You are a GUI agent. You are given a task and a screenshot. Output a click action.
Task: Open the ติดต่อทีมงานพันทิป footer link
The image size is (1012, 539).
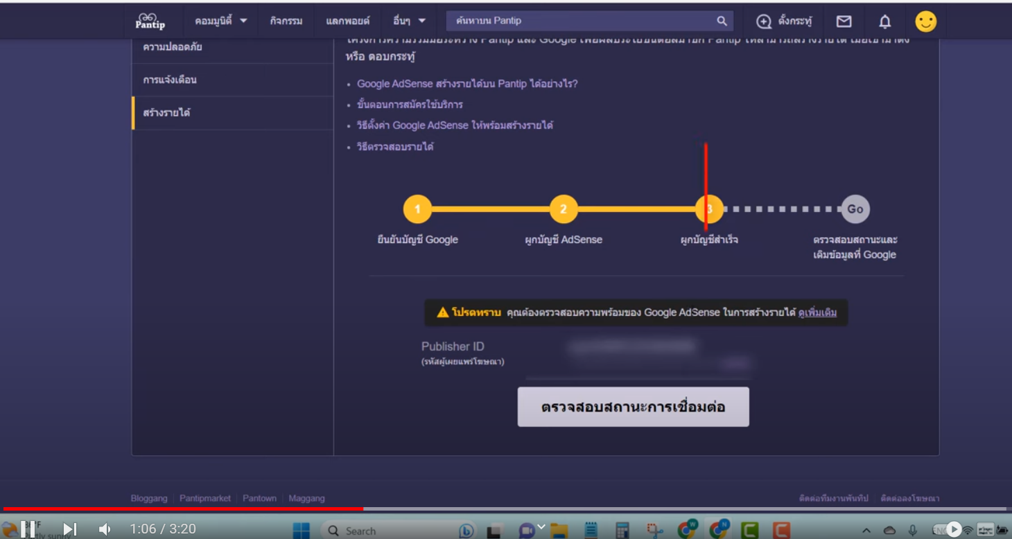pyautogui.click(x=834, y=498)
